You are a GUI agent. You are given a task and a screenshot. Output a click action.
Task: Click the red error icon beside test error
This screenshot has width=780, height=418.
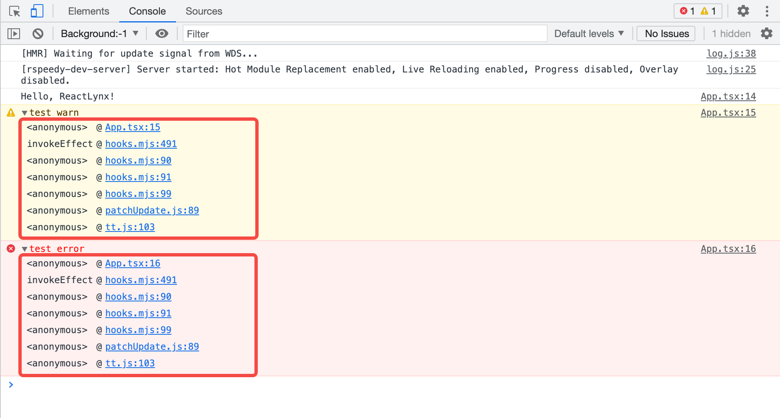pyautogui.click(x=11, y=249)
